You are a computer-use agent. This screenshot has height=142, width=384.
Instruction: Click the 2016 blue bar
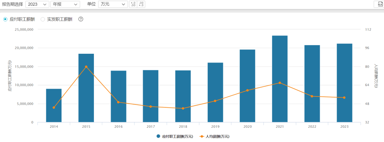(118, 96)
